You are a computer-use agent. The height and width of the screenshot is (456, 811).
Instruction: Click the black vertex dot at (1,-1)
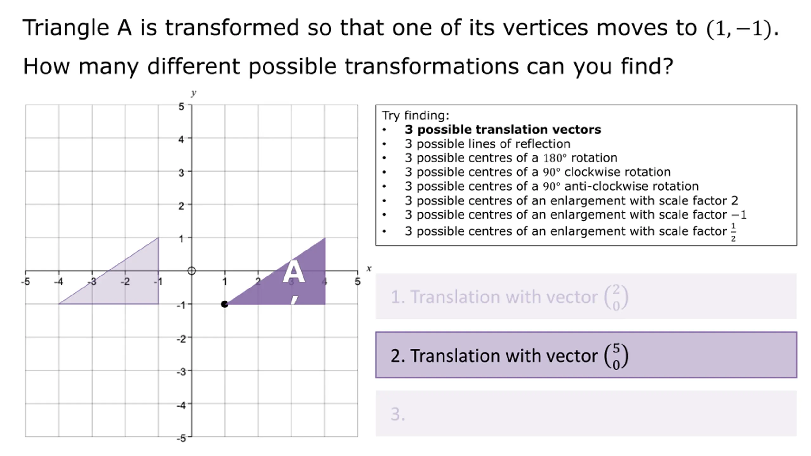tap(225, 304)
